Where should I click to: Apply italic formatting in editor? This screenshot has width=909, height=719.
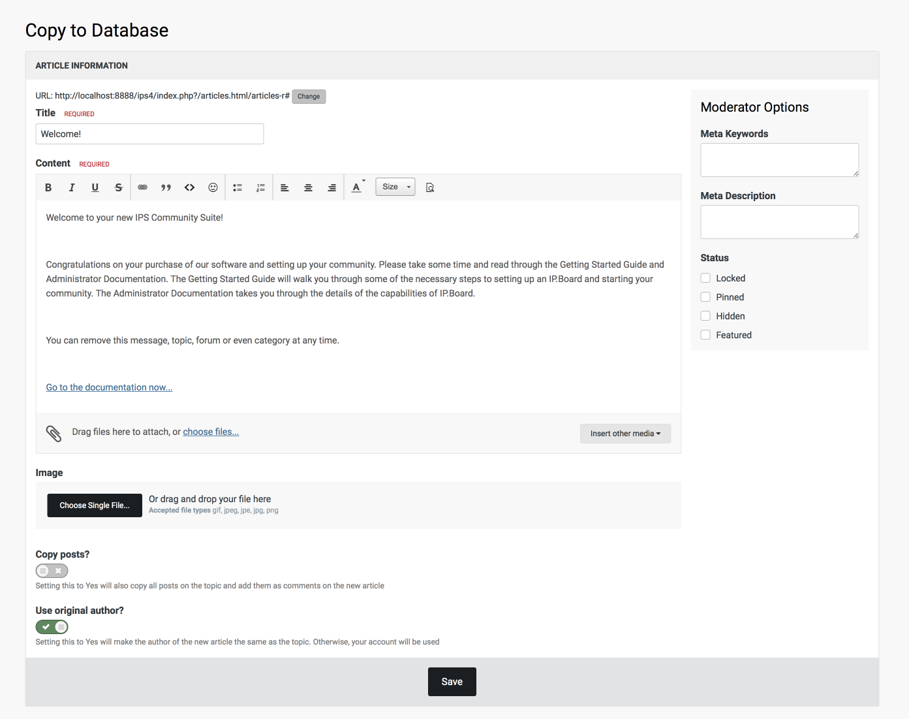72,187
